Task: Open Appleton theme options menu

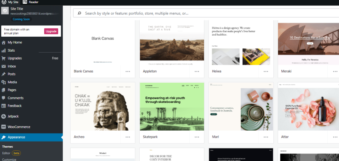Action: pos(197,71)
